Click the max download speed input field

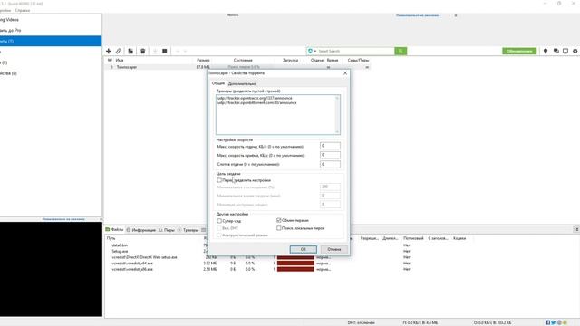pyautogui.click(x=330, y=155)
